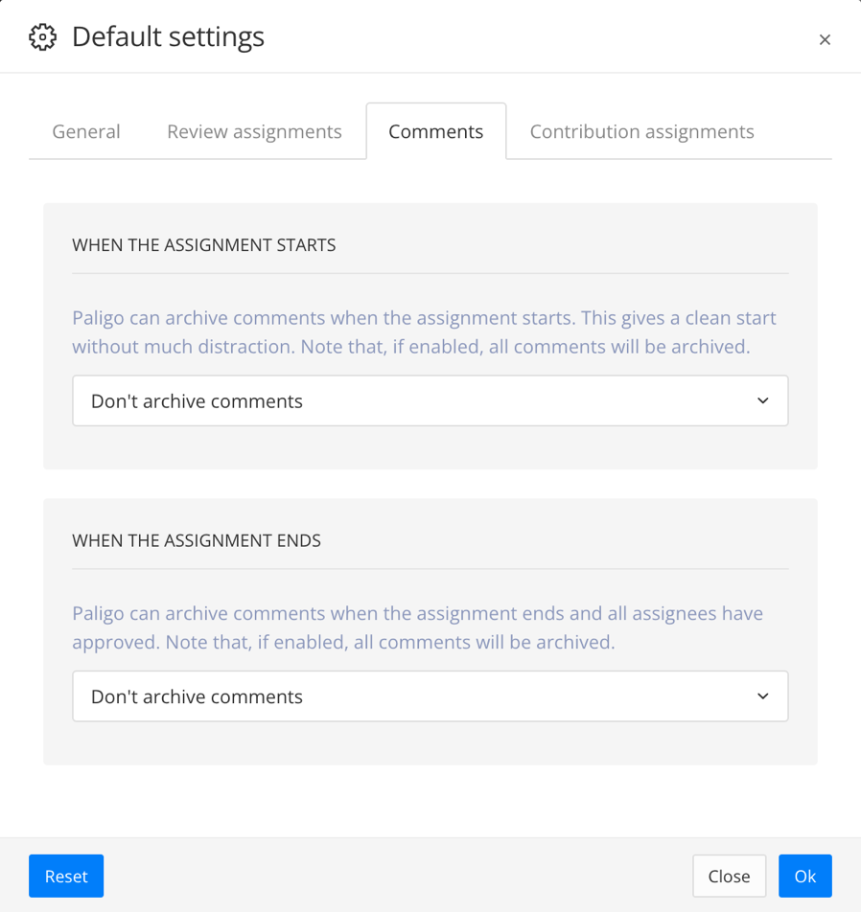861x912 pixels.
Task: Click the Default settings title
Action: point(168,37)
